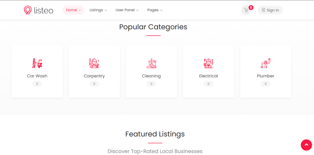314x155 pixels.
Task: Click the cart item count badge
Action: [251, 7]
